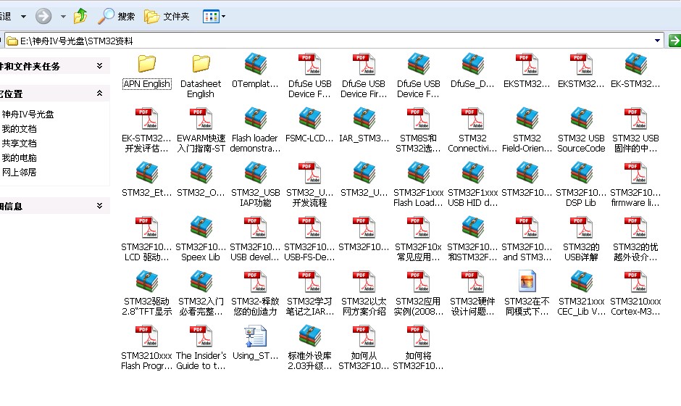Screen dimensions: 681x406
Task: Open the 我的文档 link
Action: 19,128
